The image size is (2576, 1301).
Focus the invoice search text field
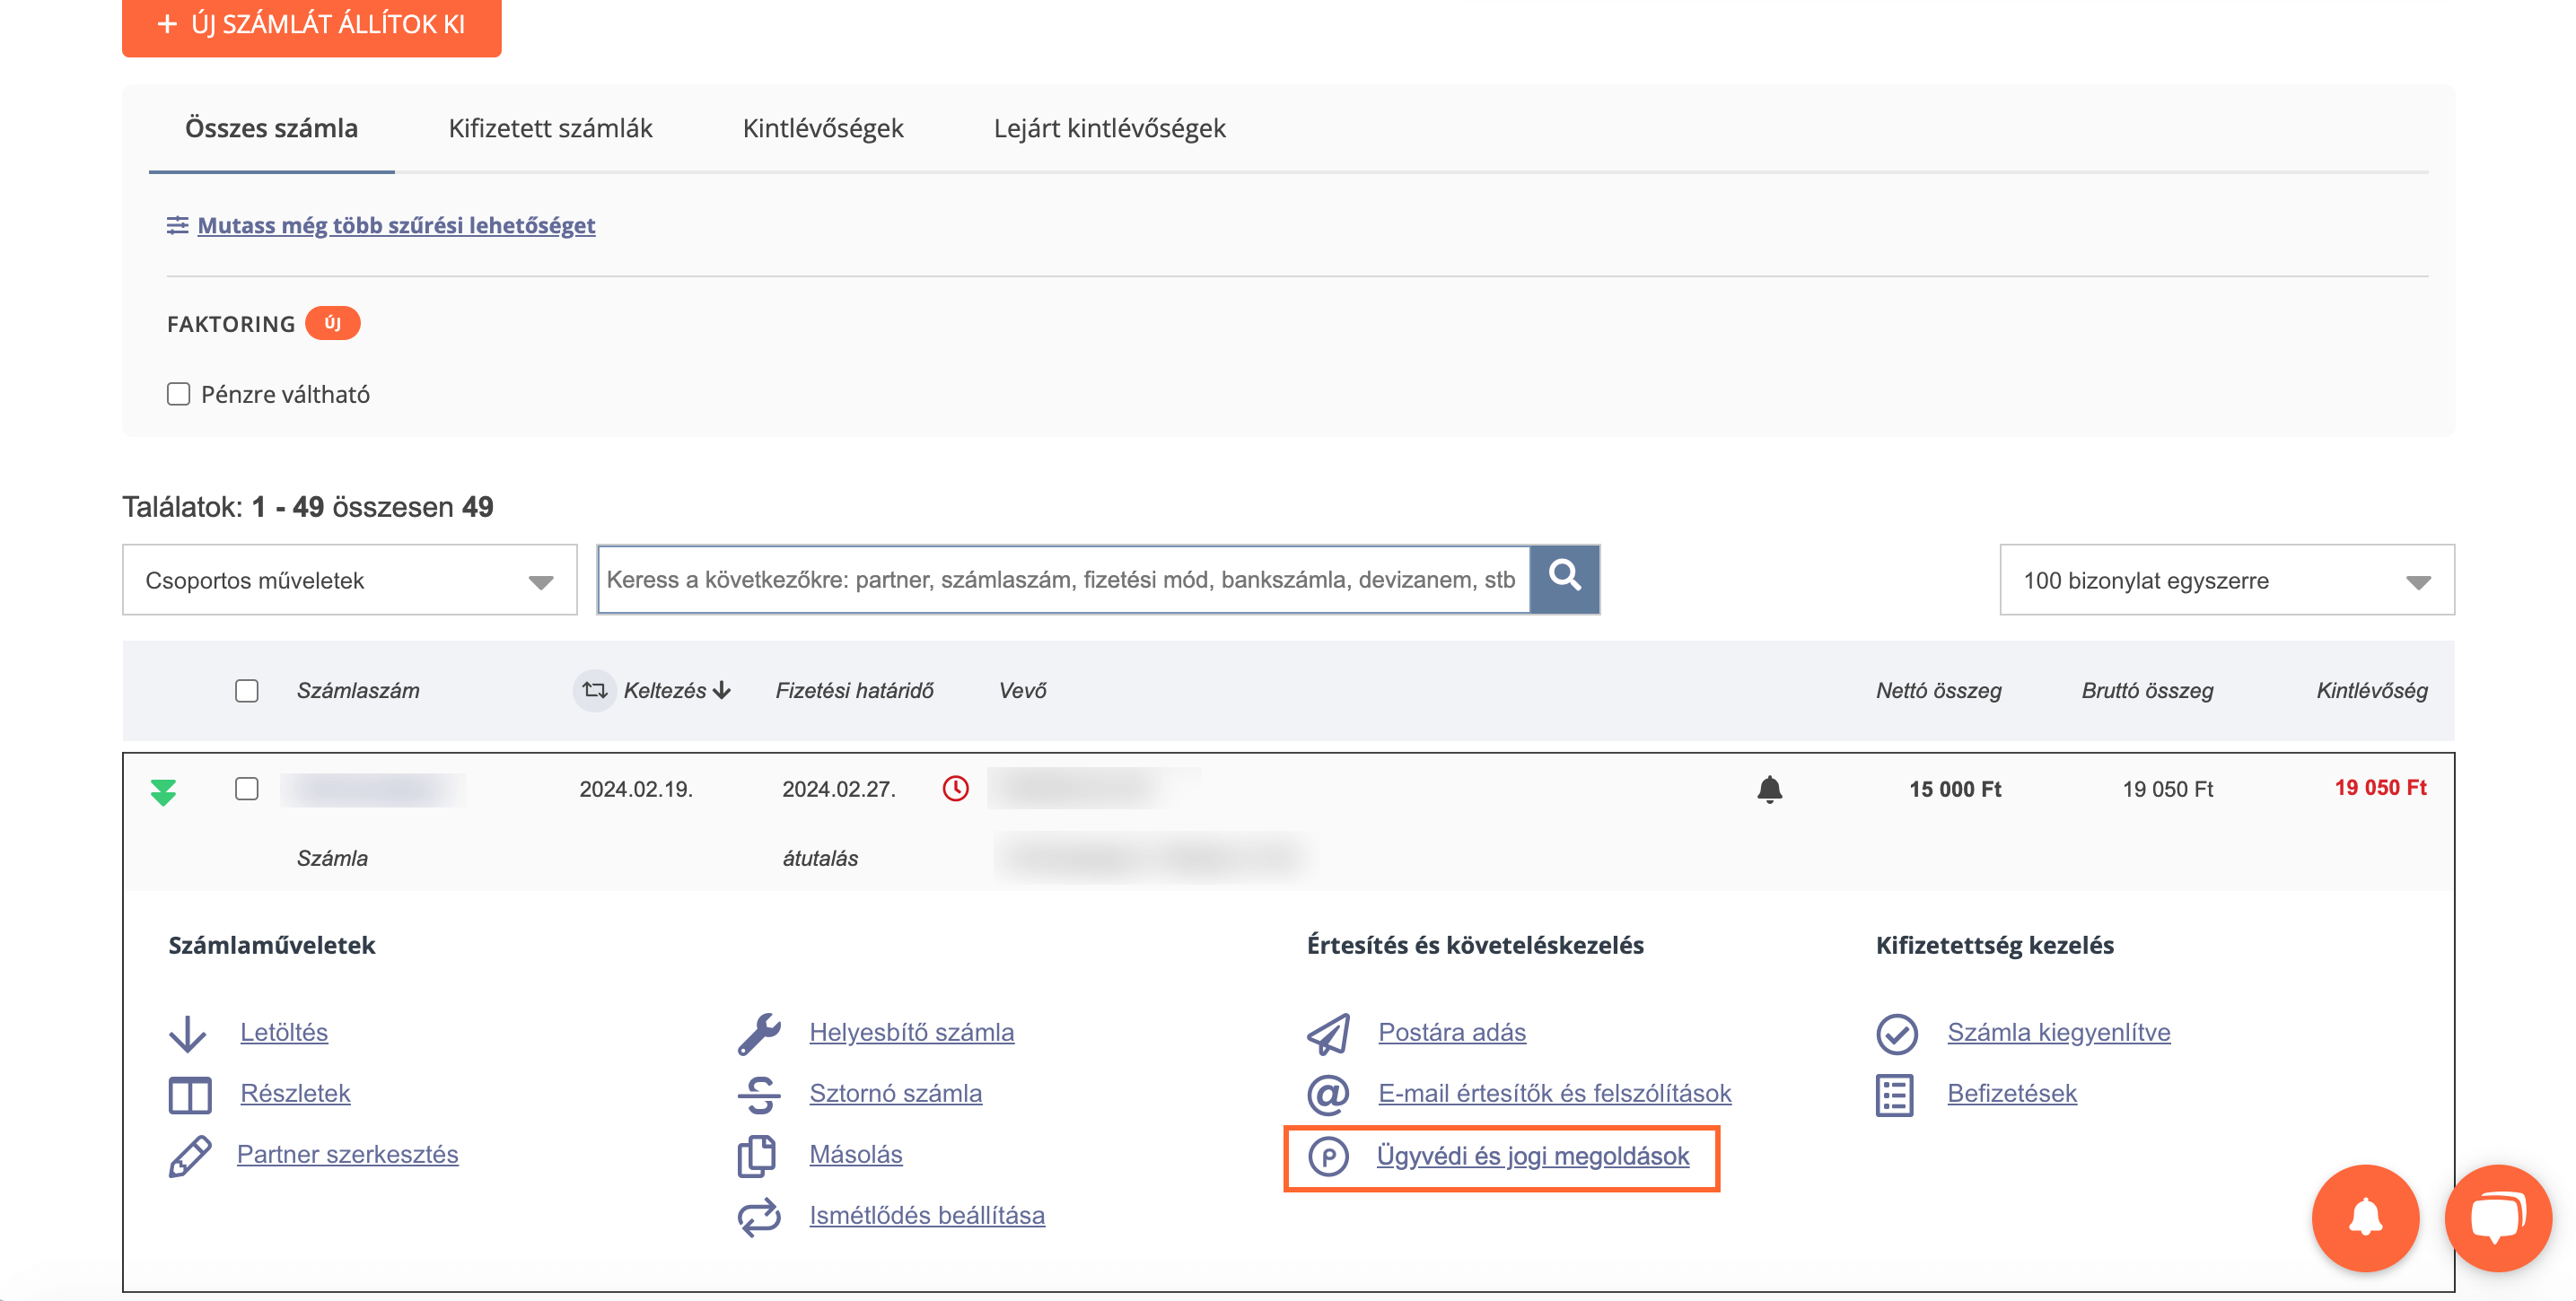click(x=1062, y=580)
